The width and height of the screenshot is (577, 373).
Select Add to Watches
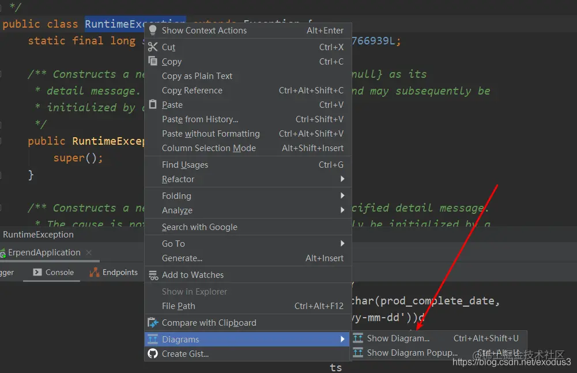click(x=248, y=274)
